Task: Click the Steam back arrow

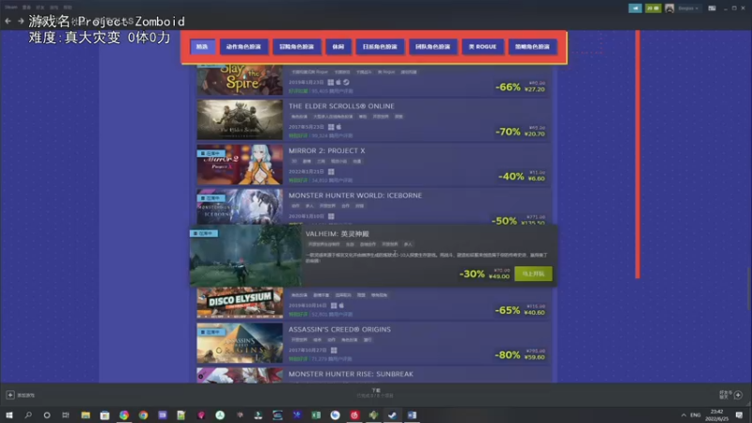Action: 8,21
